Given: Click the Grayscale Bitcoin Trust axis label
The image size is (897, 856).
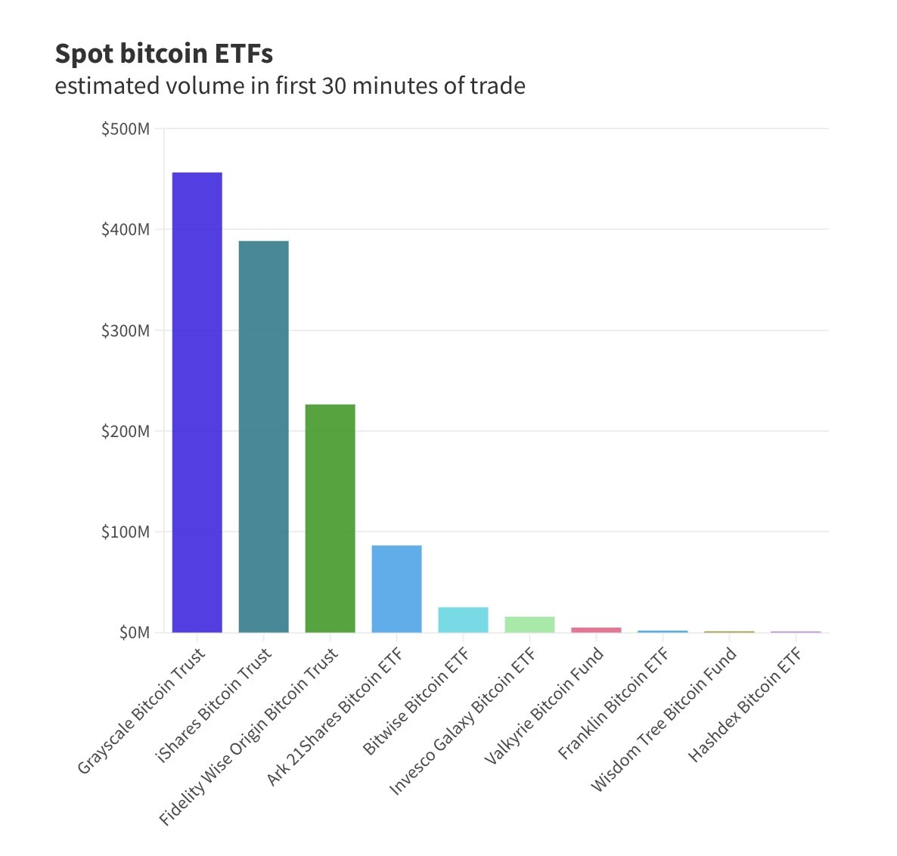Looking at the screenshot, I should click(x=142, y=711).
